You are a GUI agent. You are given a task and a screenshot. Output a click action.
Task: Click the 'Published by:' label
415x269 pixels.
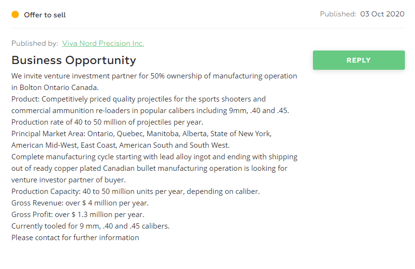[35, 43]
